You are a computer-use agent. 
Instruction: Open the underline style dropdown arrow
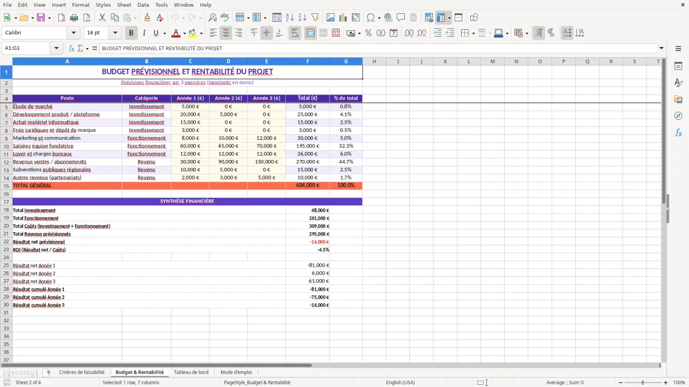click(x=165, y=33)
